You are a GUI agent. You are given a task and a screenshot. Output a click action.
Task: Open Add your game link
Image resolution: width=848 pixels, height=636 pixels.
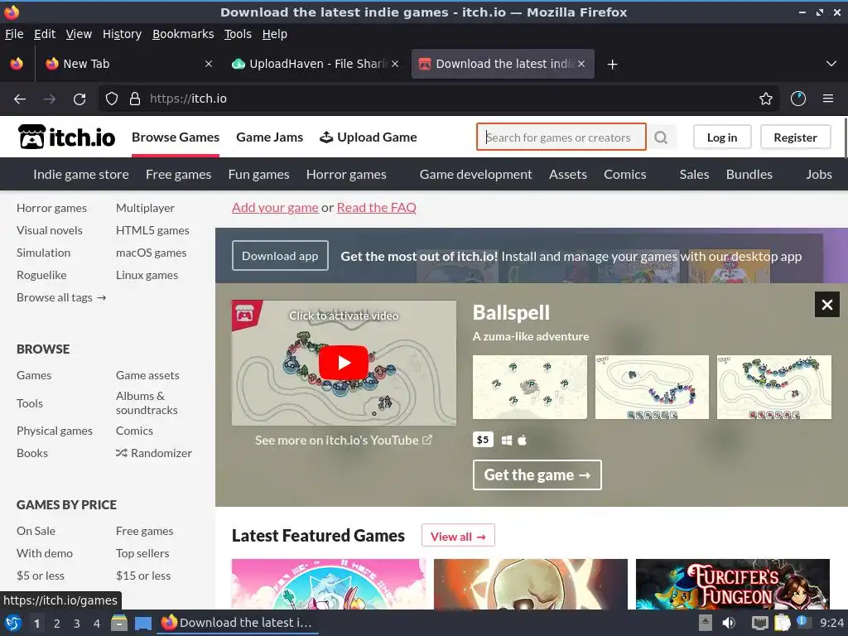pos(275,208)
